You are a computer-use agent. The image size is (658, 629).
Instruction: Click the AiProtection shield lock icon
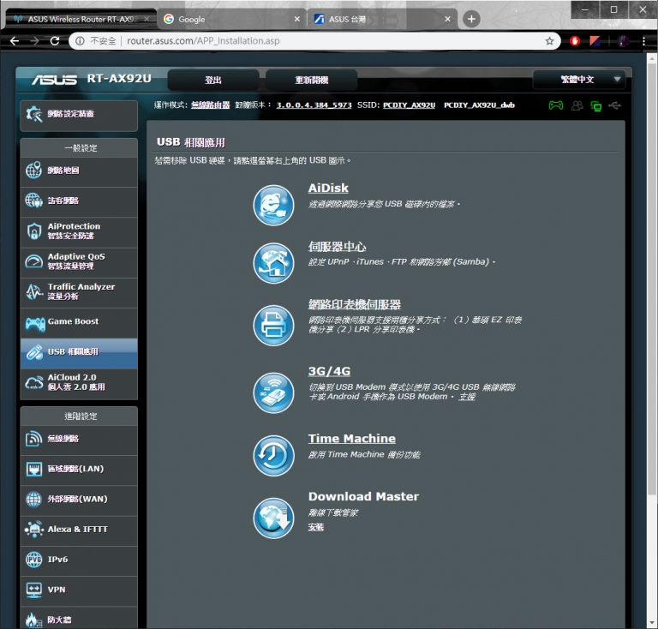click(x=34, y=231)
